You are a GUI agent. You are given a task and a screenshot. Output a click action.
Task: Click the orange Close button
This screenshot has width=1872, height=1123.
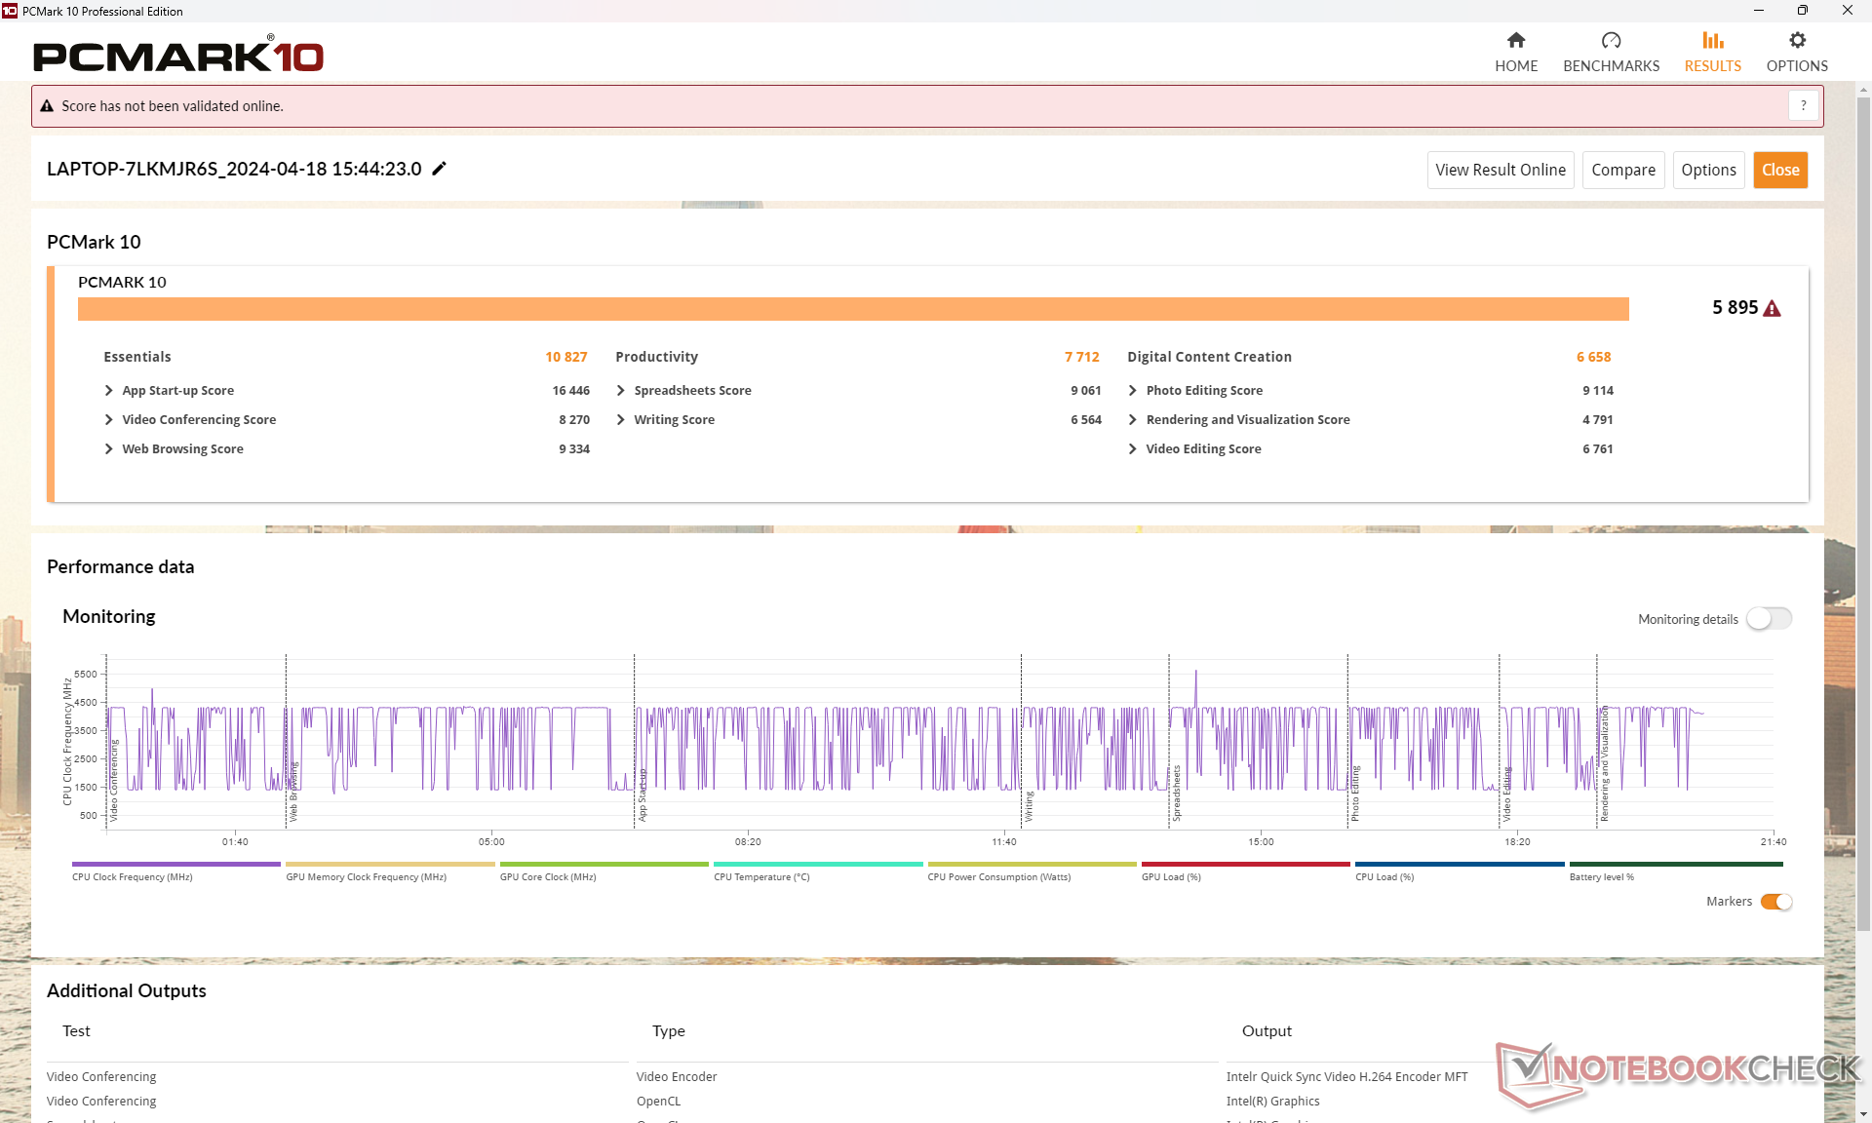(1780, 170)
